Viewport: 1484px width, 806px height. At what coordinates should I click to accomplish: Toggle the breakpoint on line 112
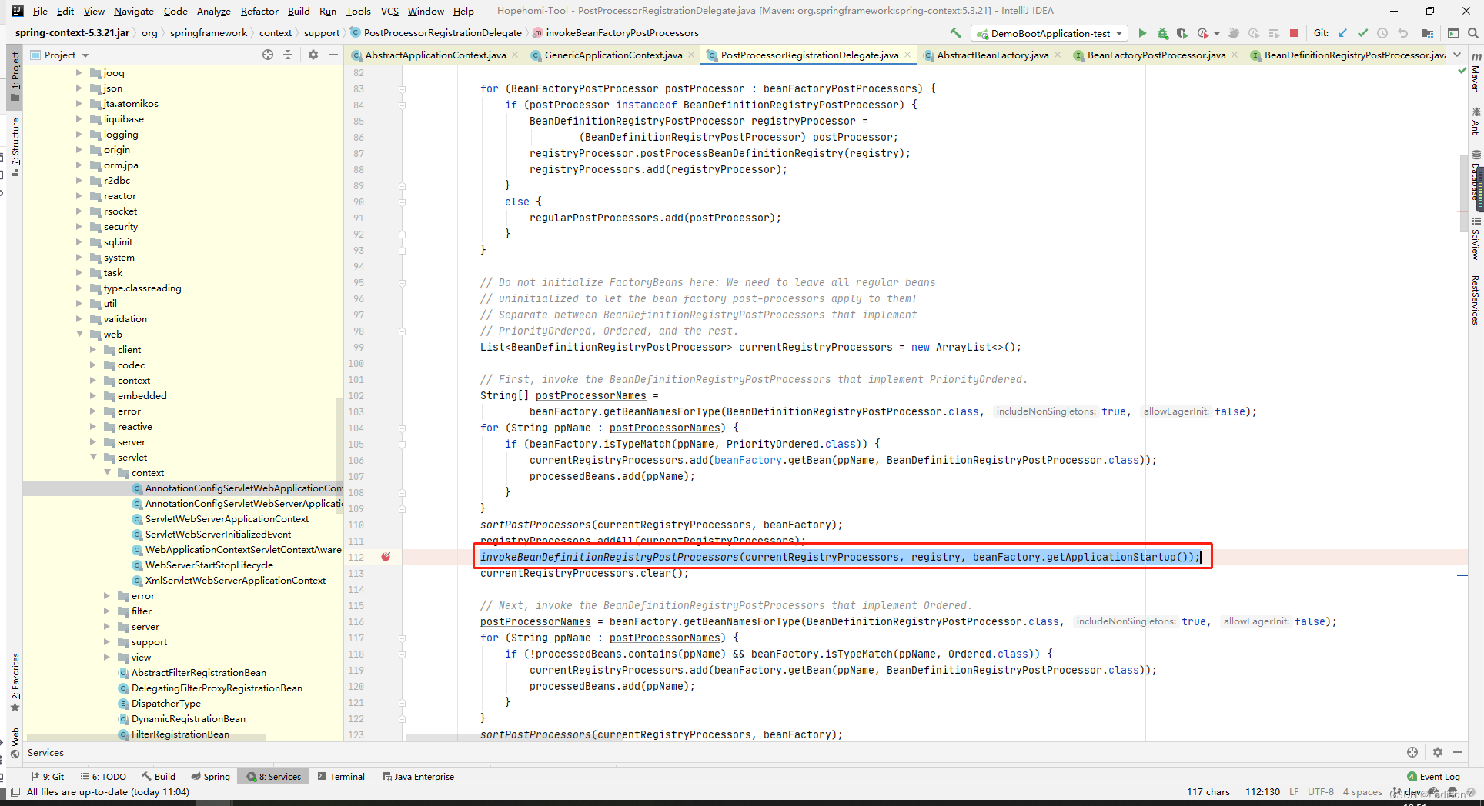386,557
